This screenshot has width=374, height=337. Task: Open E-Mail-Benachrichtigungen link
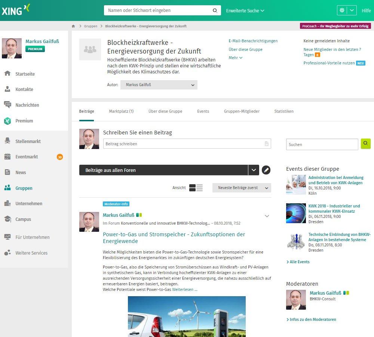[x=253, y=41]
